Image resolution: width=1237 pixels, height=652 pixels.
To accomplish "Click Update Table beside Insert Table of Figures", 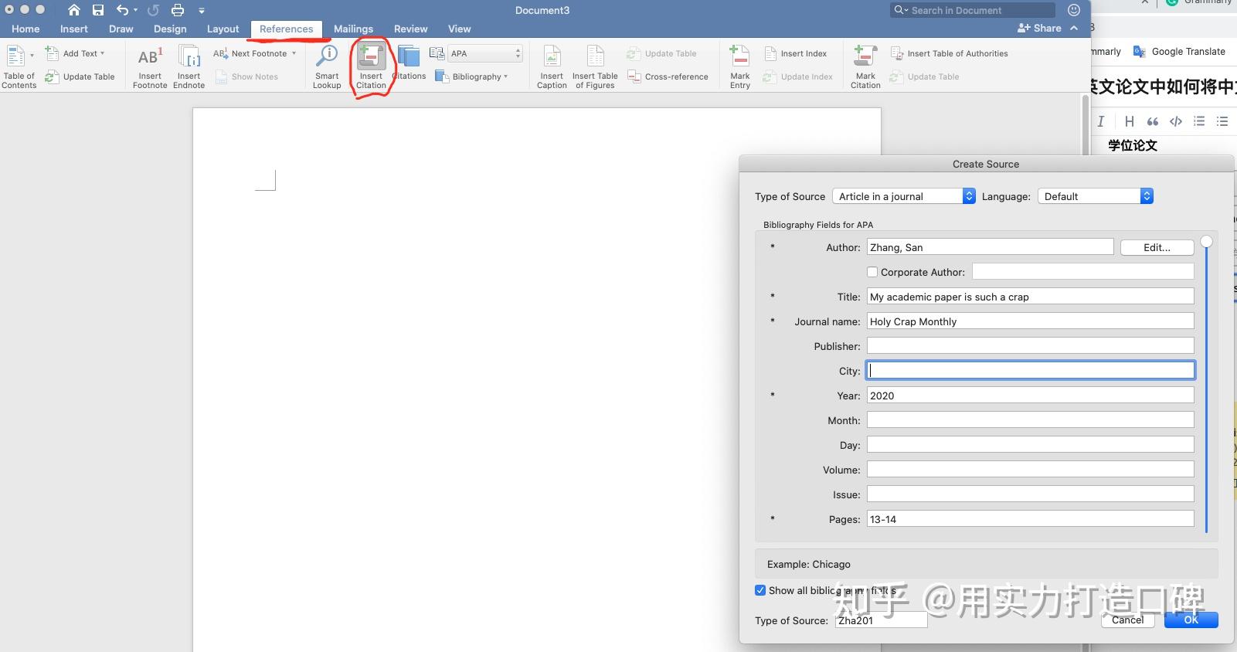I will [661, 53].
